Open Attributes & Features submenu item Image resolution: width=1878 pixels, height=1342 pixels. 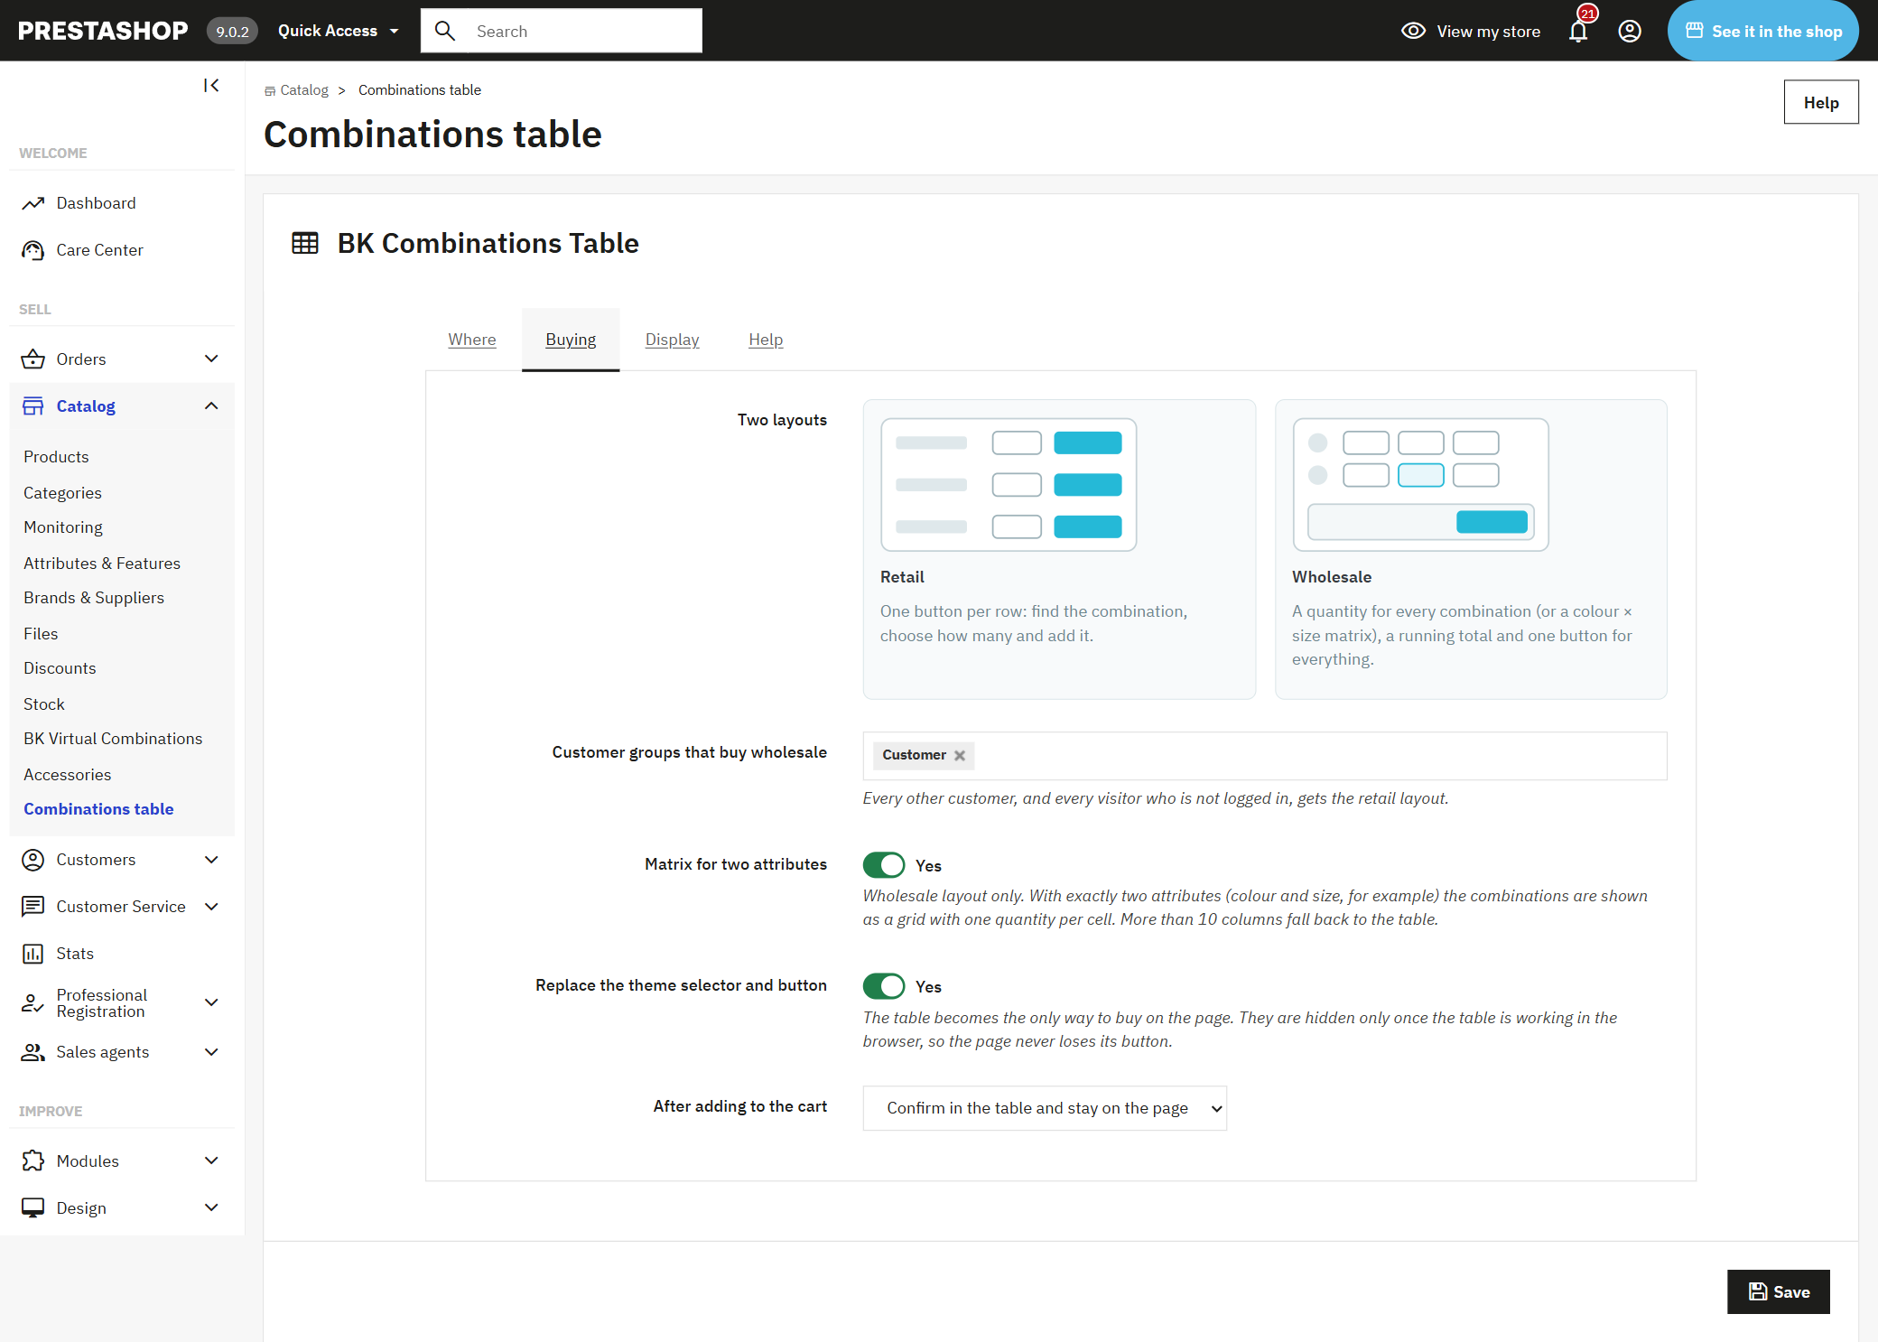click(102, 564)
